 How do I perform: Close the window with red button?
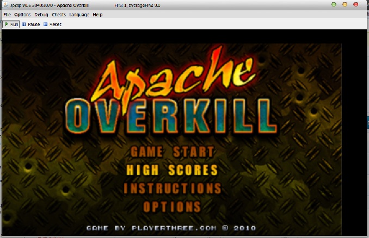[x=356, y=5]
